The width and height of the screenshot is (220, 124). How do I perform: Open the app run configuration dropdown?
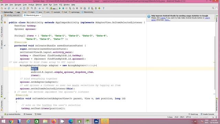coord(54,8)
